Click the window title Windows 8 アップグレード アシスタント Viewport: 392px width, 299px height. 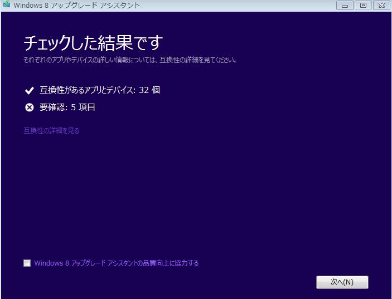tap(77, 5)
